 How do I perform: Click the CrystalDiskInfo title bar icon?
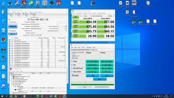tap(9, 10)
